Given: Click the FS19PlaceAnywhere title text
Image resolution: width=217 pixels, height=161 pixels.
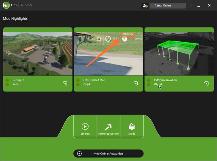Looking at the screenshot, I should coord(165,80).
